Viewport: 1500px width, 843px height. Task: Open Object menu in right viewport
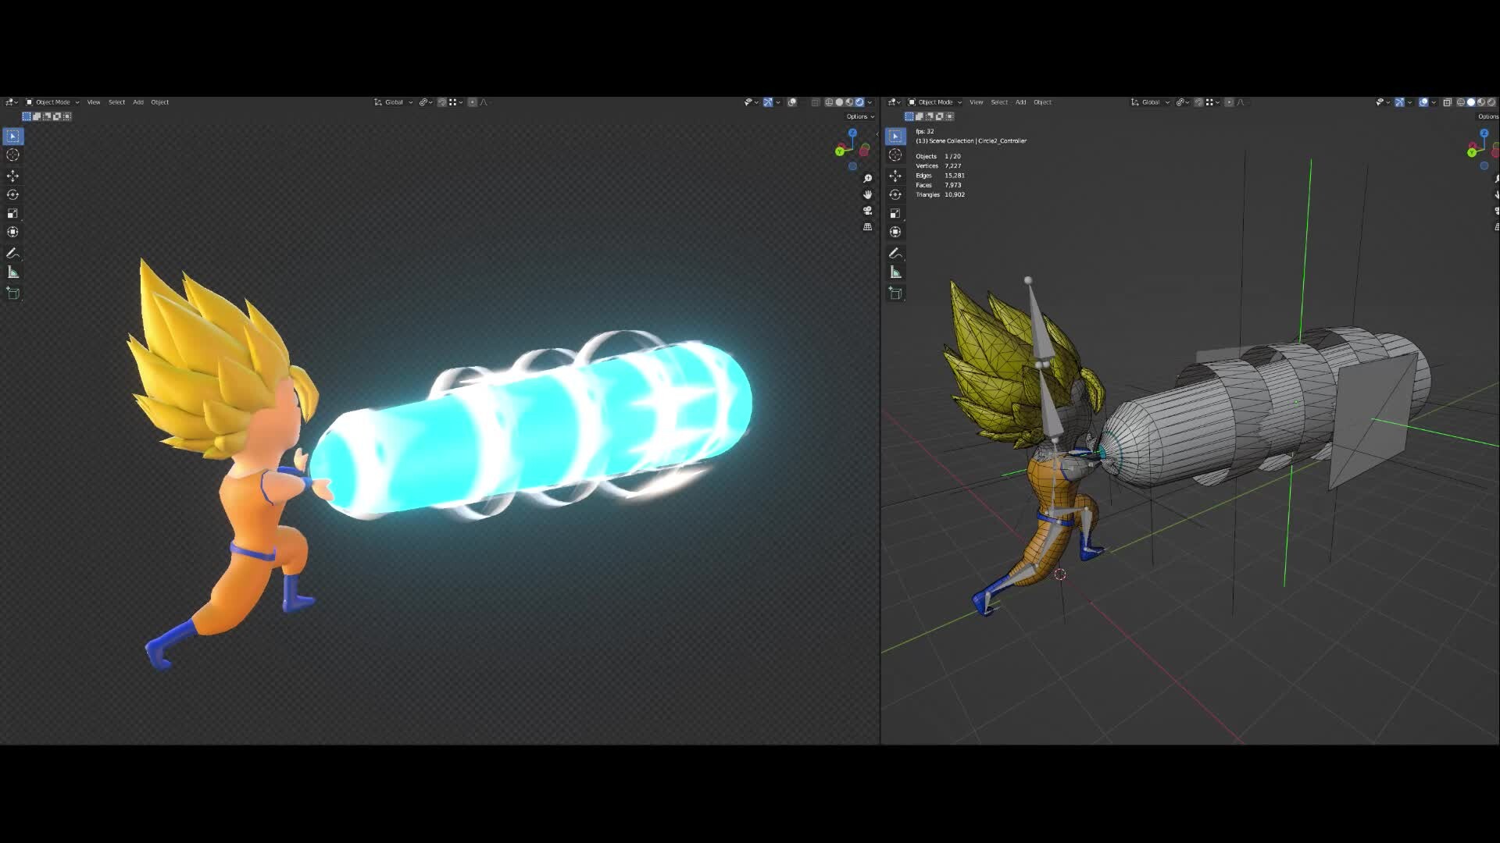pyautogui.click(x=1043, y=102)
